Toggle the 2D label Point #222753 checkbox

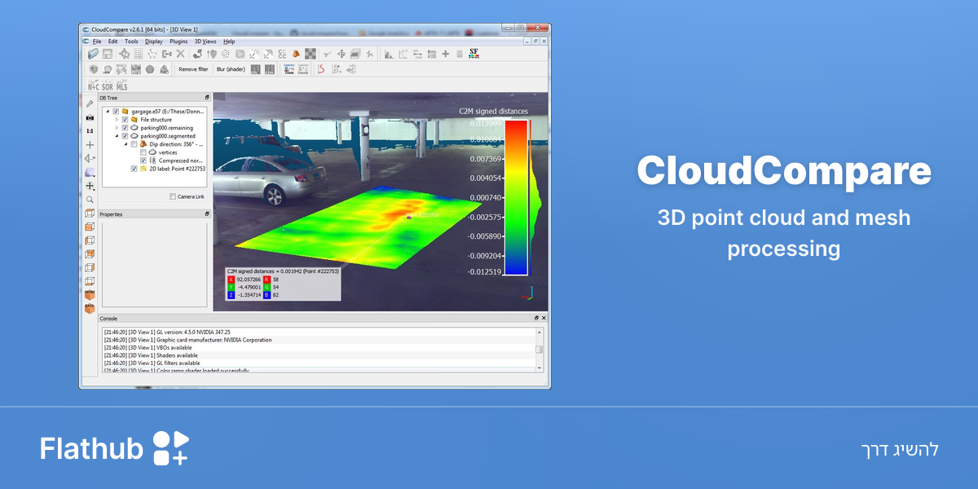pos(134,169)
